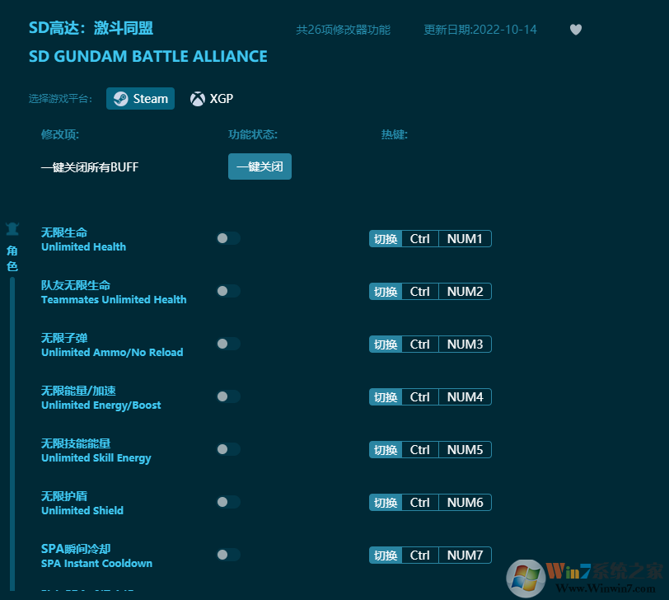Click 切换 button in Unlimited Skill Energy row
The image size is (669, 600).
tap(386, 450)
